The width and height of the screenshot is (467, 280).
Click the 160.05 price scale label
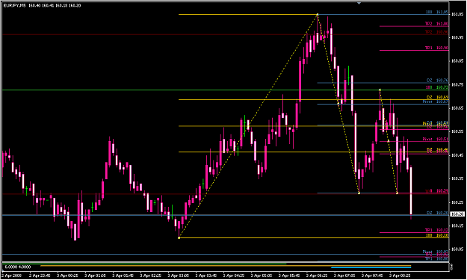click(x=457, y=249)
